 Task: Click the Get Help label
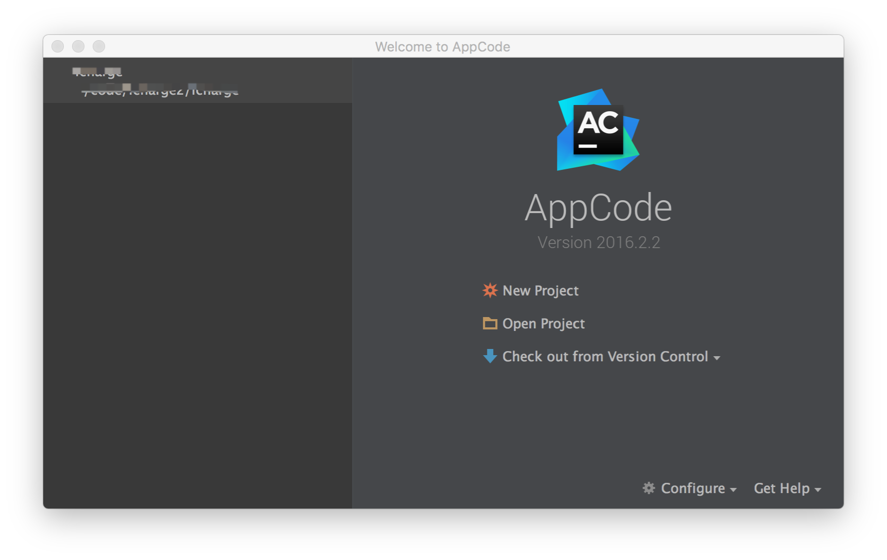(x=781, y=488)
